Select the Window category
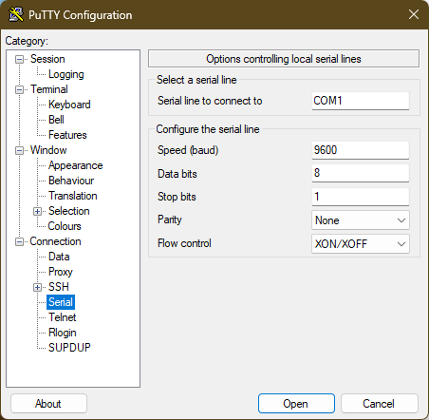This screenshot has height=420, width=429. 48,150
